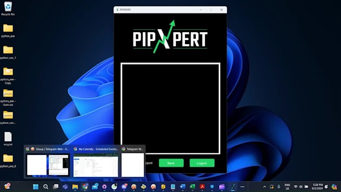
Task: Open the Windows Start menu
Action: tap(36, 186)
